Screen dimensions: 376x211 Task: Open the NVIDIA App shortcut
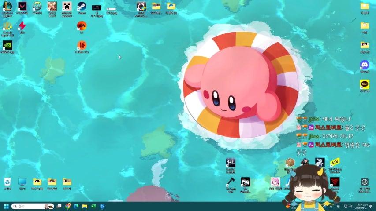click(x=7, y=45)
